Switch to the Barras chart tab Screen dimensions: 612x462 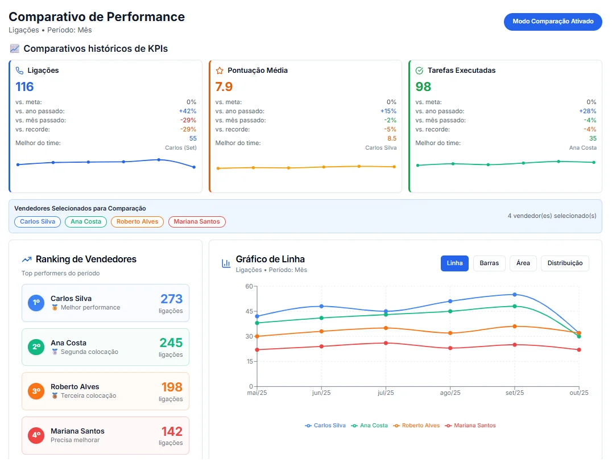pos(489,263)
